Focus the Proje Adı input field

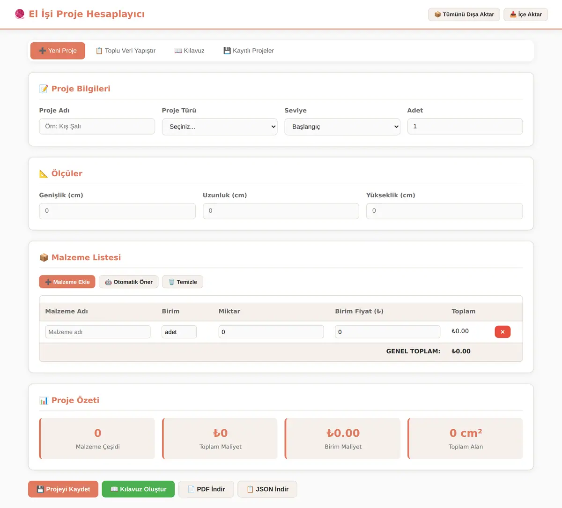coord(97,127)
